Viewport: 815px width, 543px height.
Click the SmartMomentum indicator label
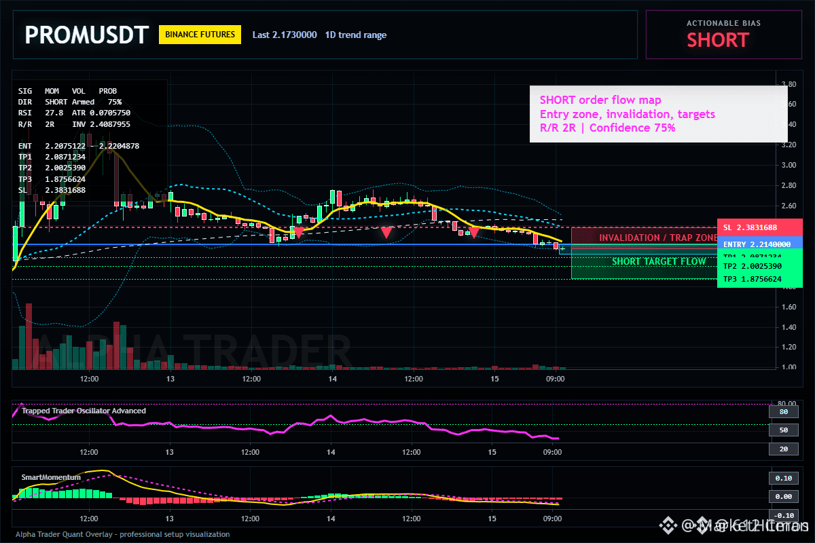[51, 477]
